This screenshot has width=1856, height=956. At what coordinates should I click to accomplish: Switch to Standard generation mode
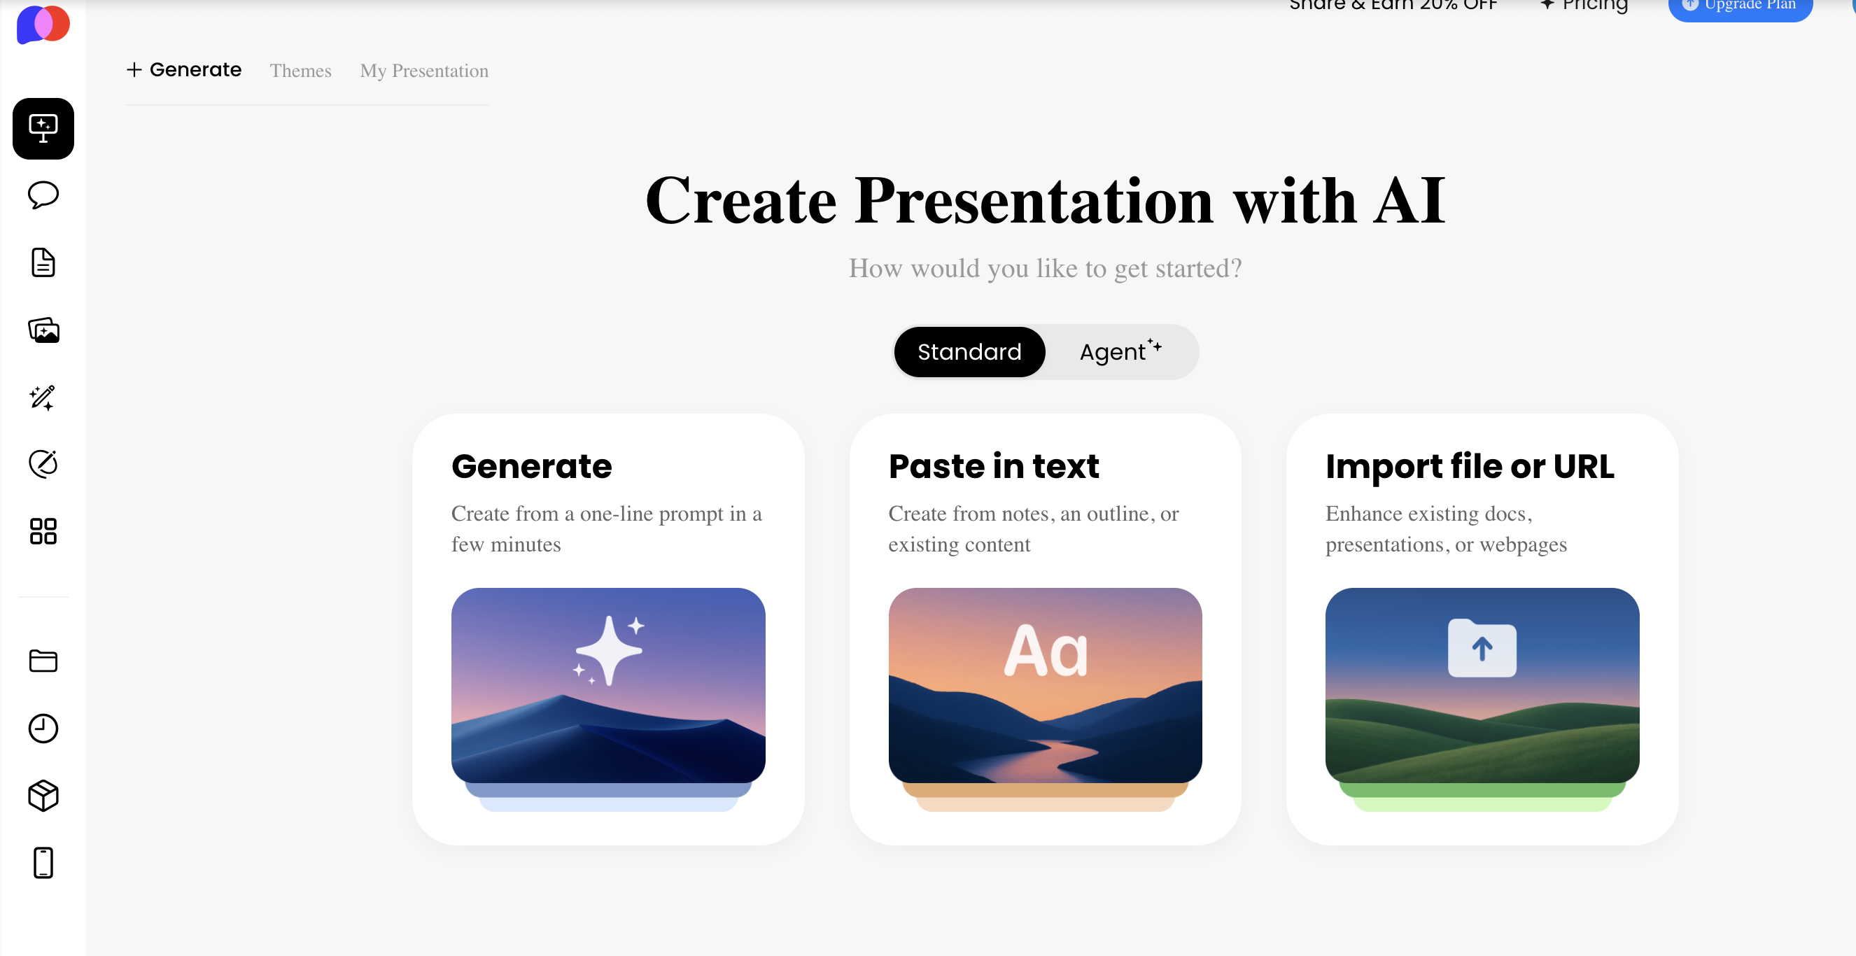tap(969, 351)
